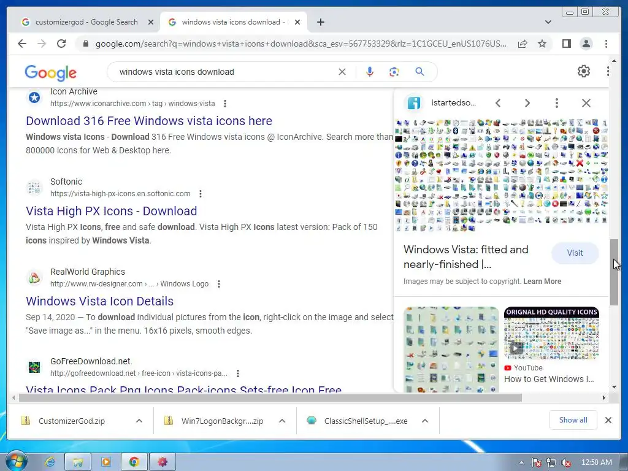Show all downloads
Image resolution: width=628 pixels, height=471 pixels.
(x=573, y=420)
